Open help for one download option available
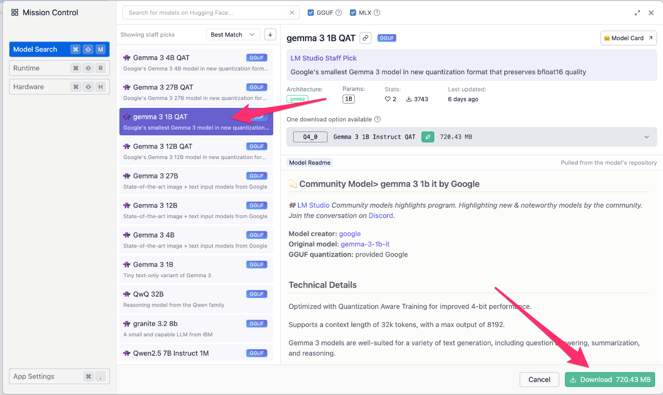 [x=377, y=120]
